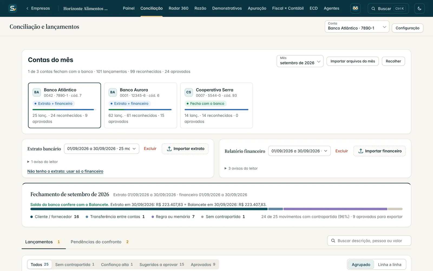Click the search magnifier in Buscar
Viewport: 433px width, 271px height.
373,9
